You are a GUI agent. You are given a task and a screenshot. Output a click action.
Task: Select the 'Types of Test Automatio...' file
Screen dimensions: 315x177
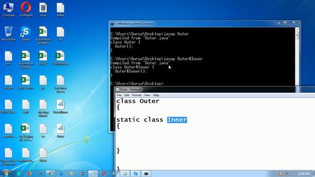8,157
